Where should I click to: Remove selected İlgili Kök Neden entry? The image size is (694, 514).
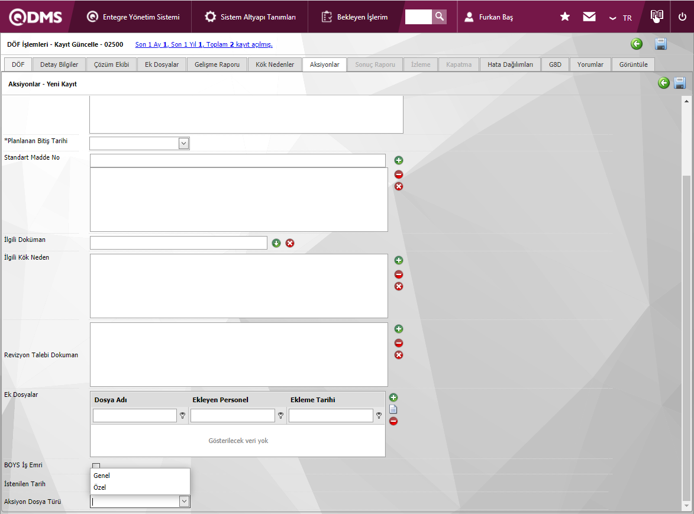[399, 274]
